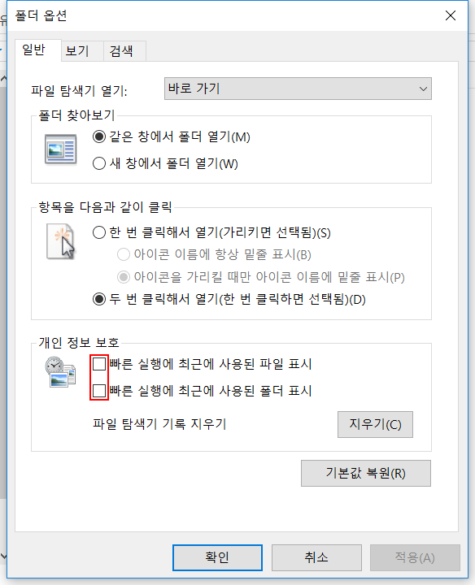Image resolution: width=475 pixels, height=585 pixels.
Task: Enable 최근에 사용된 파일 표시 checkbox
Action: pos(99,364)
